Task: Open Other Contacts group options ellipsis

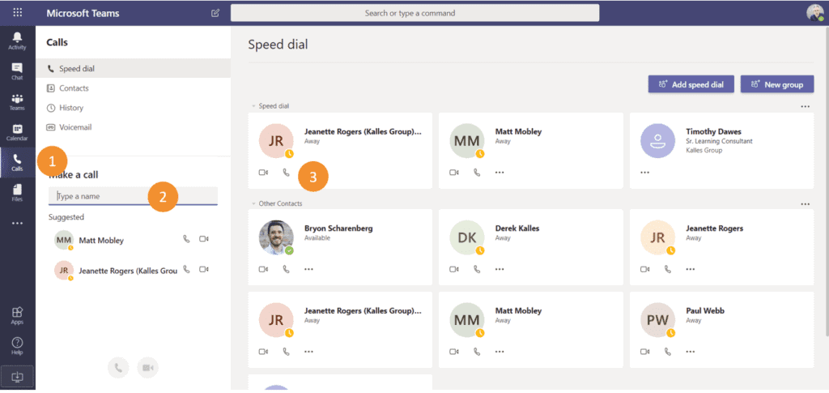Action: click(x=806, y=203)
